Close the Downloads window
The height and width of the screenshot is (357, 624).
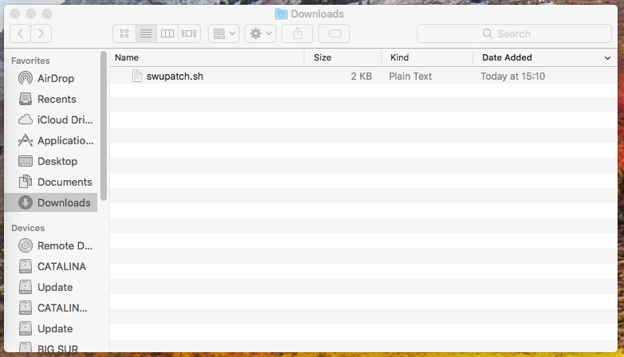(15, 14)
